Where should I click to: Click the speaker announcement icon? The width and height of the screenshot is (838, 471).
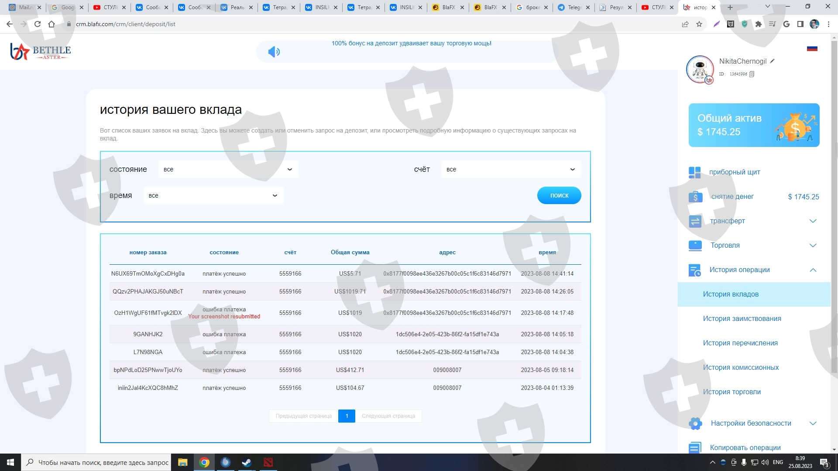tap(274, 52)
